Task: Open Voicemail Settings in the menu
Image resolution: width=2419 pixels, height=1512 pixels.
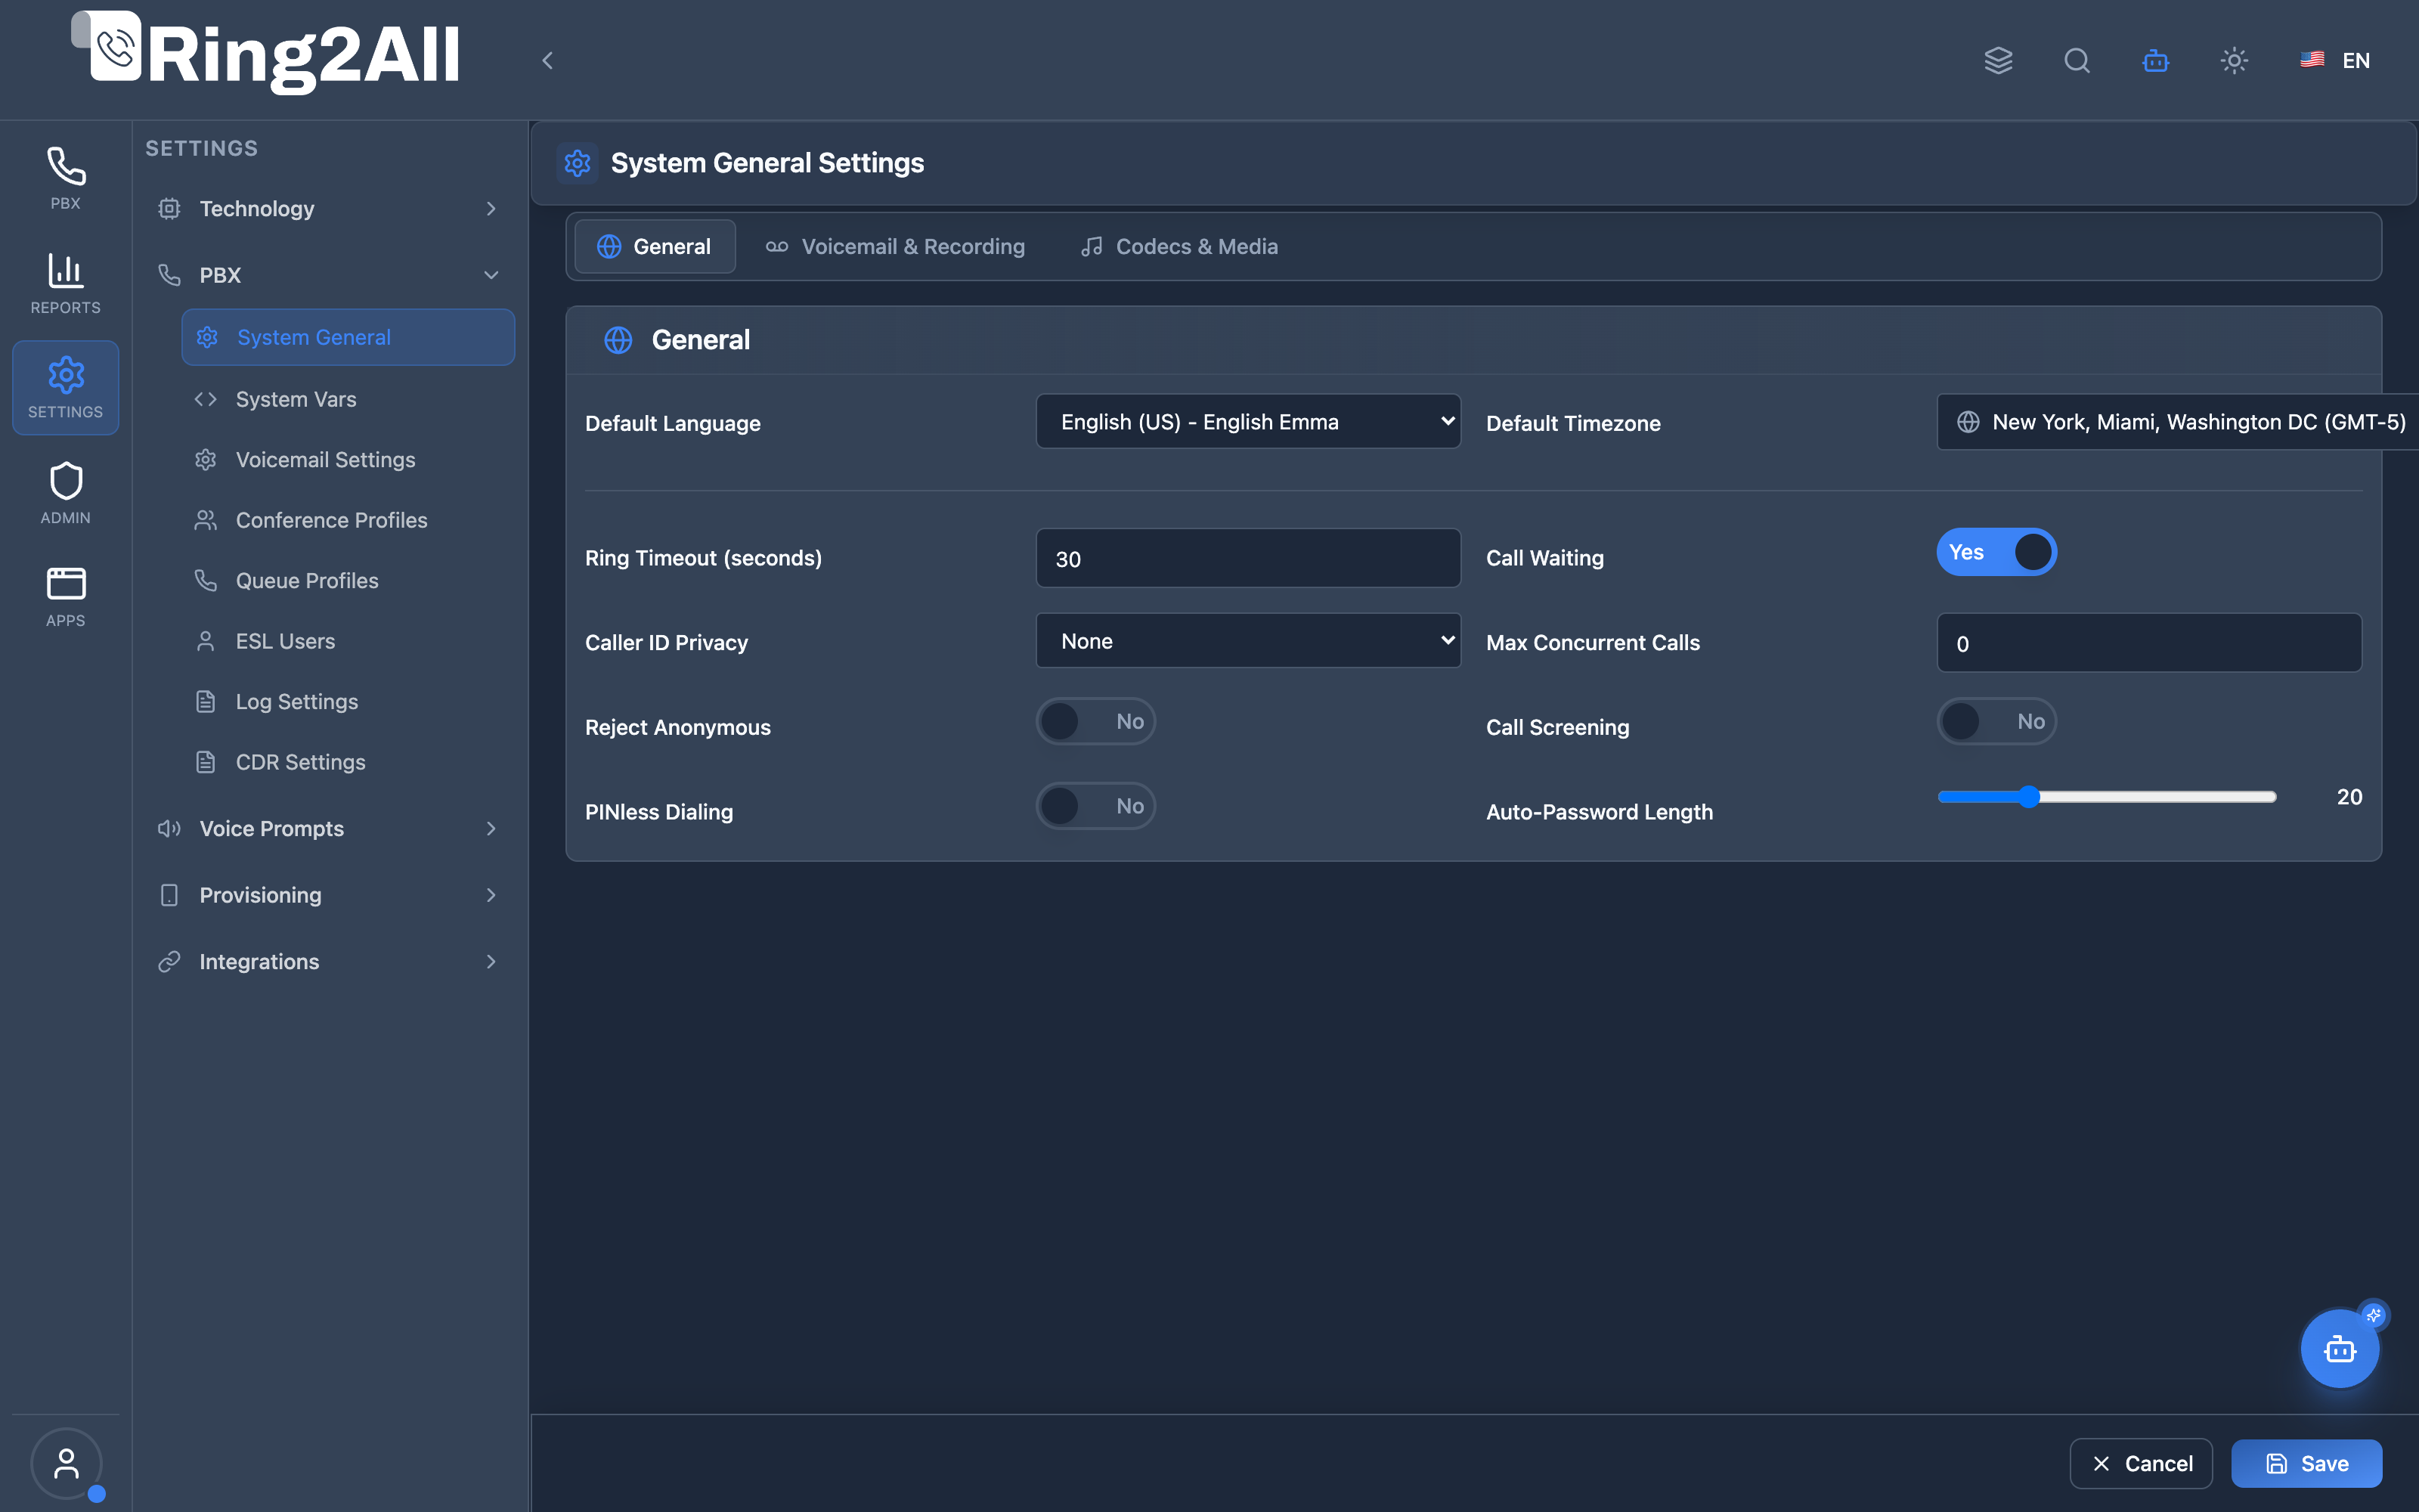Action: 348,460
